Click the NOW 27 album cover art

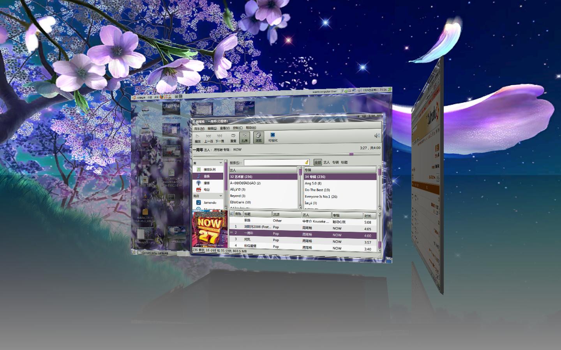pyautogui.click(x=210, y=228)
